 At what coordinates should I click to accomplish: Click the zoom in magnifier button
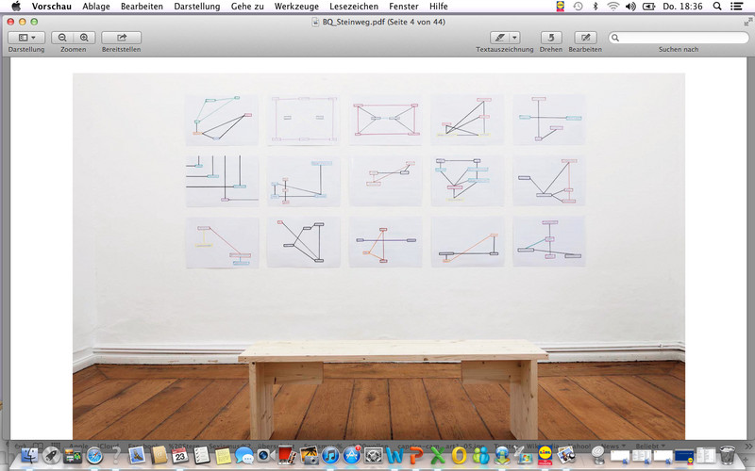point(84,38)
